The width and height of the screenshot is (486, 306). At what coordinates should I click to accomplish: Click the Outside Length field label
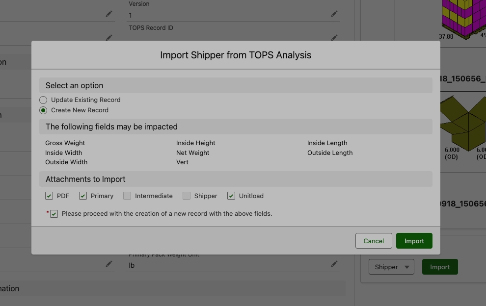coord(330,153)
